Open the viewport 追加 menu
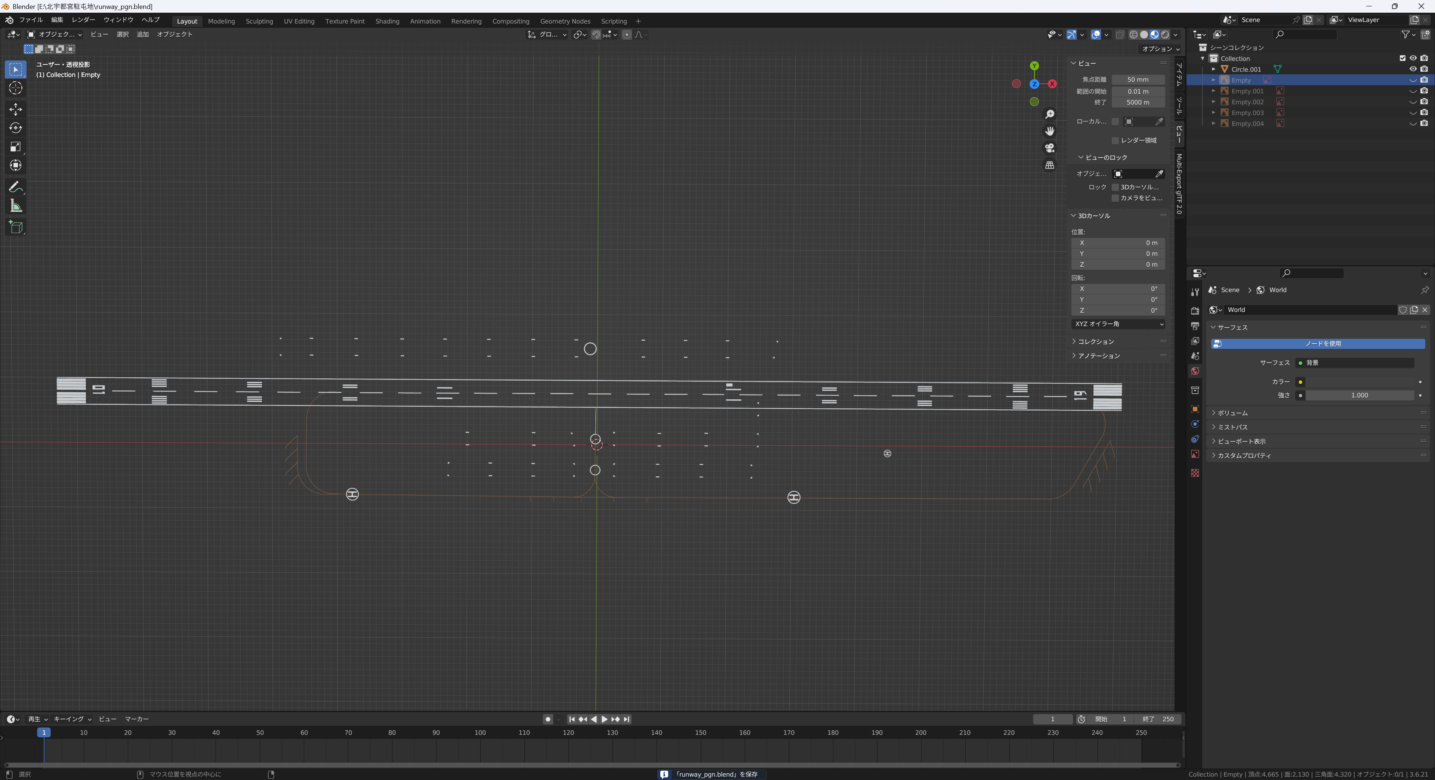 coord(143,34)
